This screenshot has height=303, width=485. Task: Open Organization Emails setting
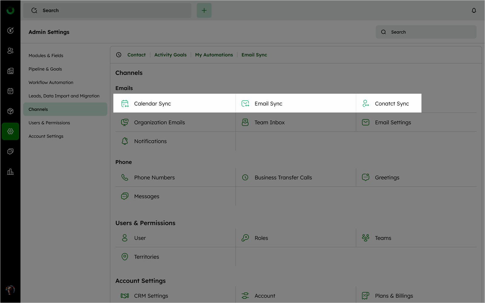(x=175, y=122)
